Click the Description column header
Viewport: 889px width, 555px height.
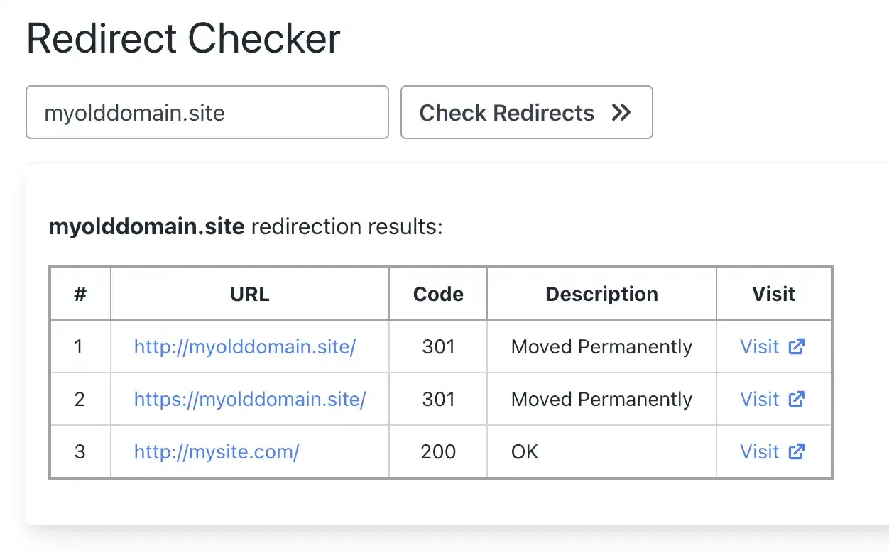[601, 294]
